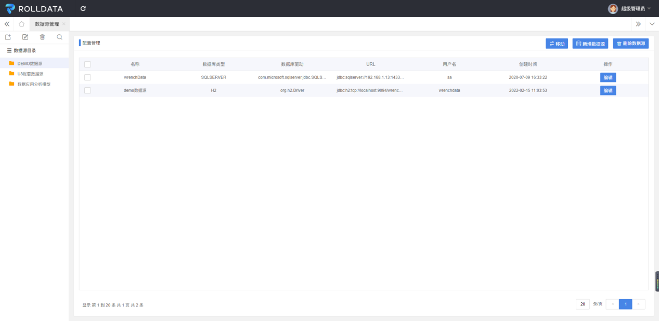This screenshot has width=659, height=321.
Task: Switch to the 数据源管理 tab
Action: [47, 24]
